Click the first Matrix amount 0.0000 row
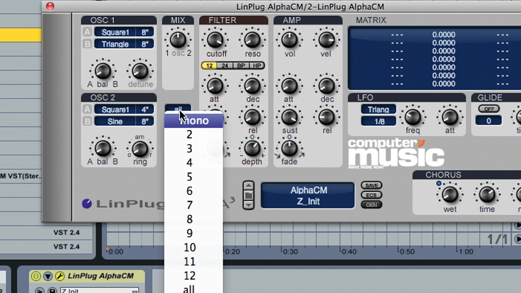This screenshot has width=521, height=293. coord(444,34)
